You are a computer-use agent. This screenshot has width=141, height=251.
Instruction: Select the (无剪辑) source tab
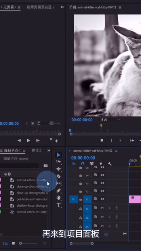tap(8, 8)
